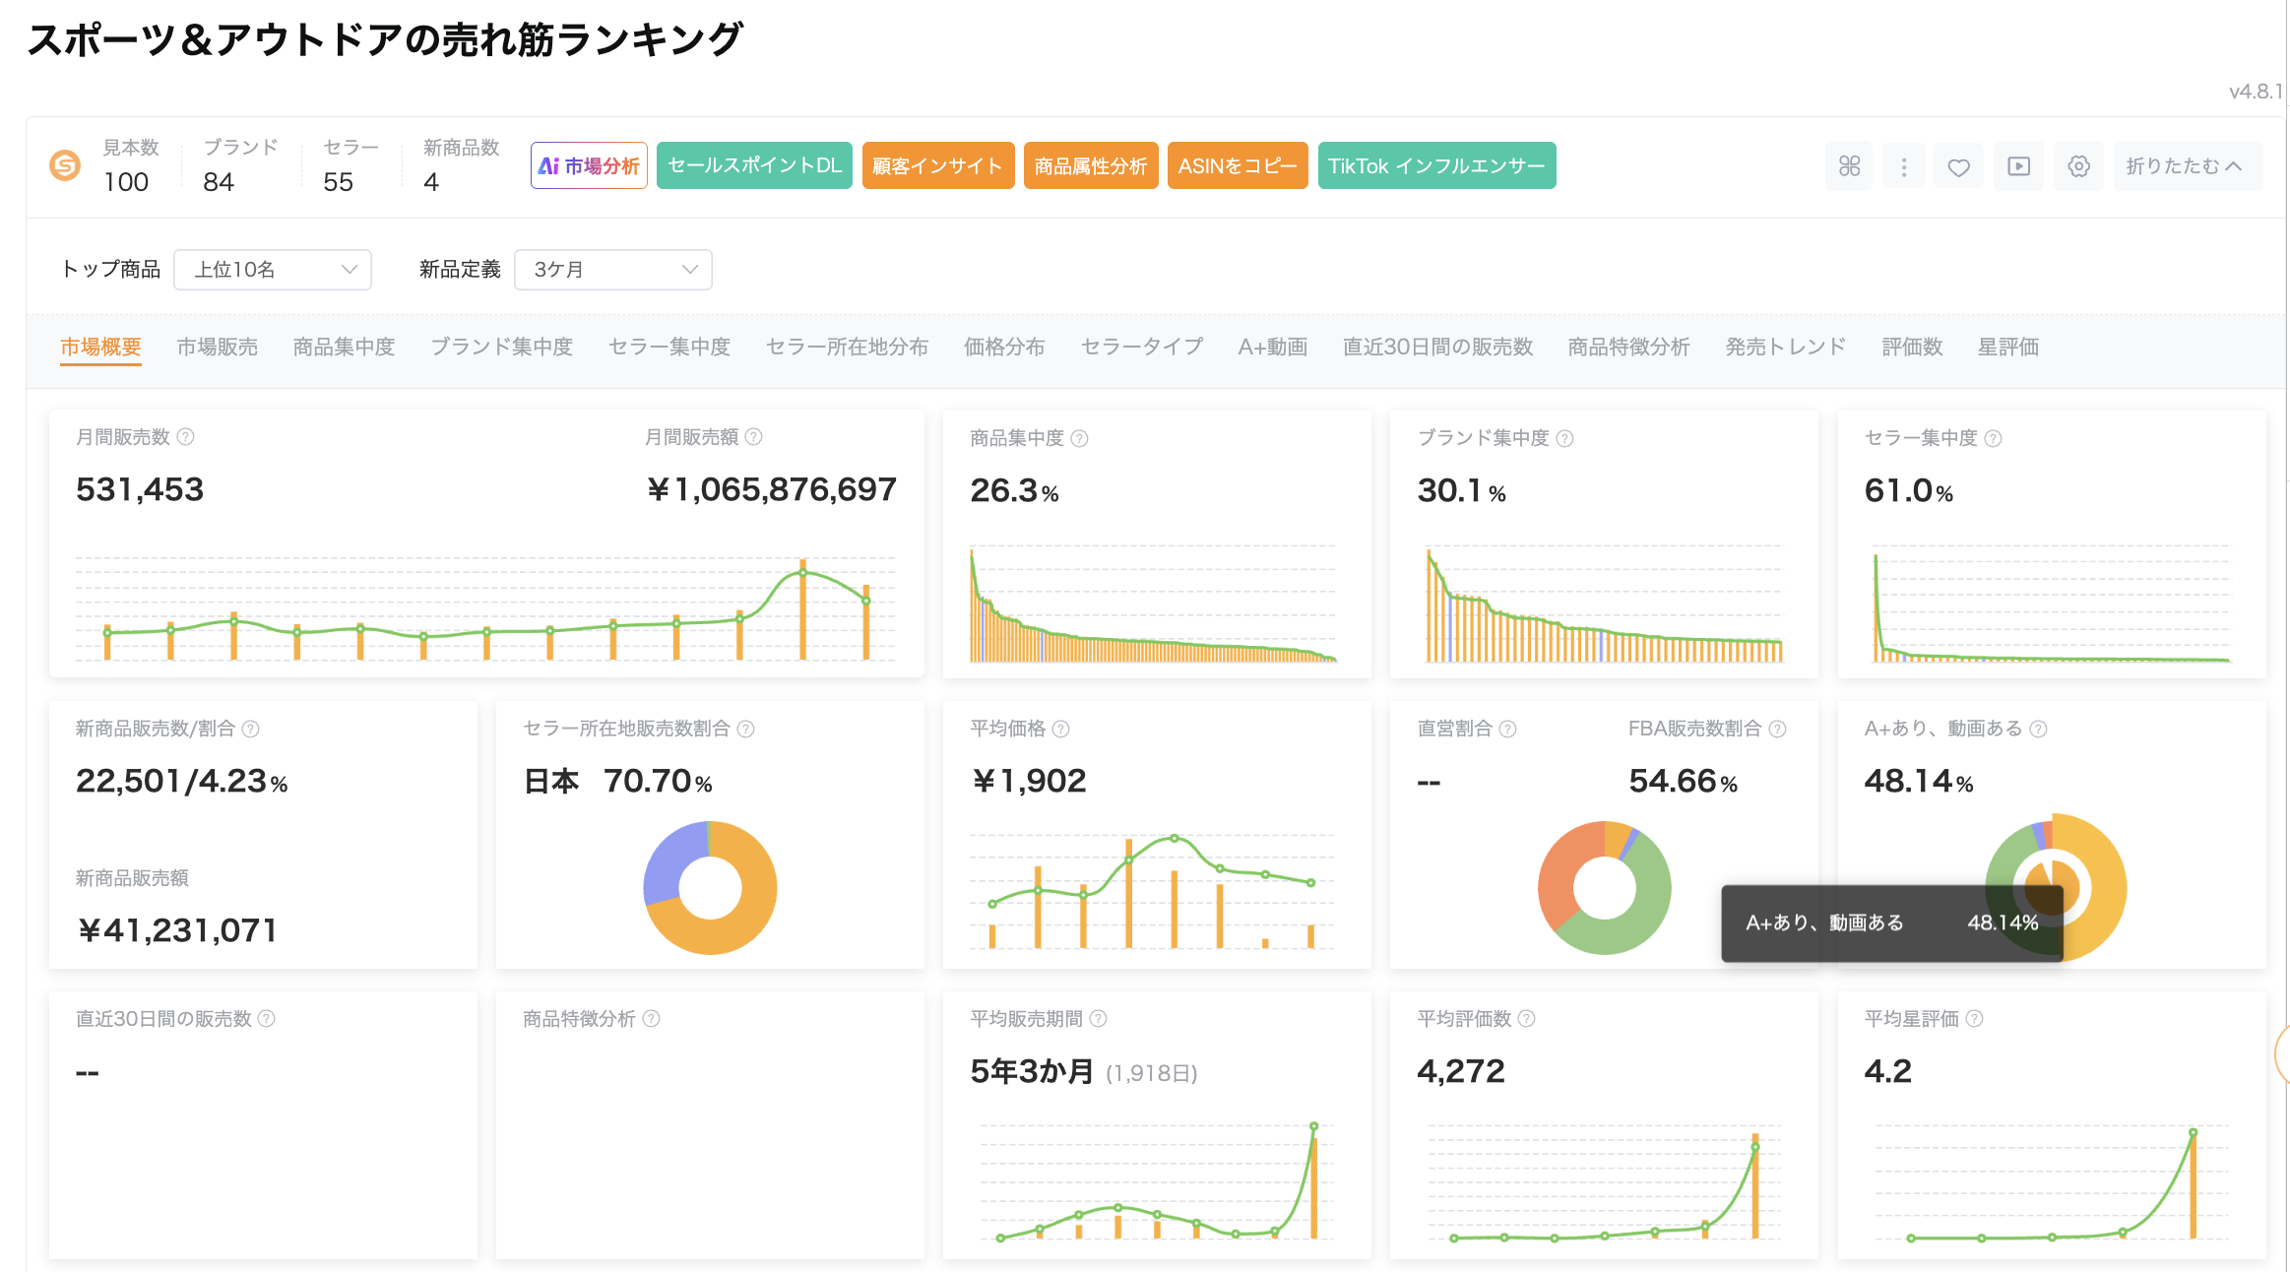Open the 新品定義 3ケ月 dropdown
The image size is (2290, 1272).
coord(612,270)
